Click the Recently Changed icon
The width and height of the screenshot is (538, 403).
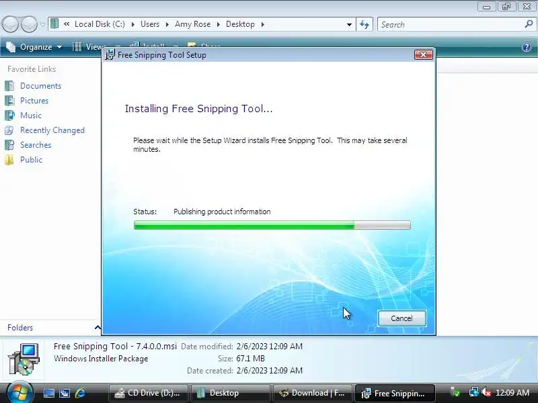(x=9, y=130)
